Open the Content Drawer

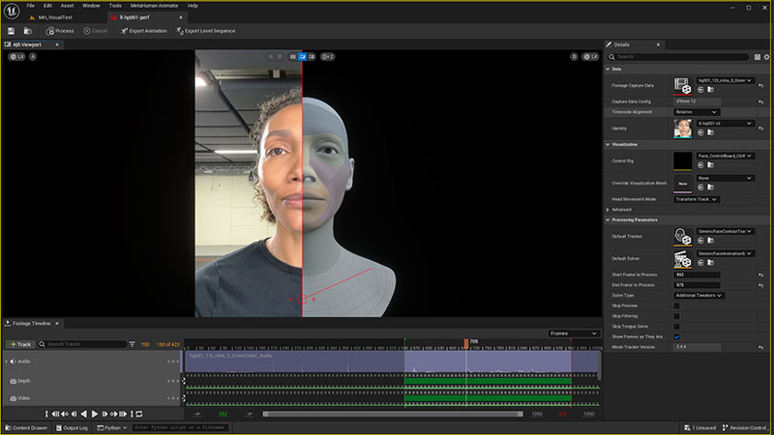(x=26, y=427)
